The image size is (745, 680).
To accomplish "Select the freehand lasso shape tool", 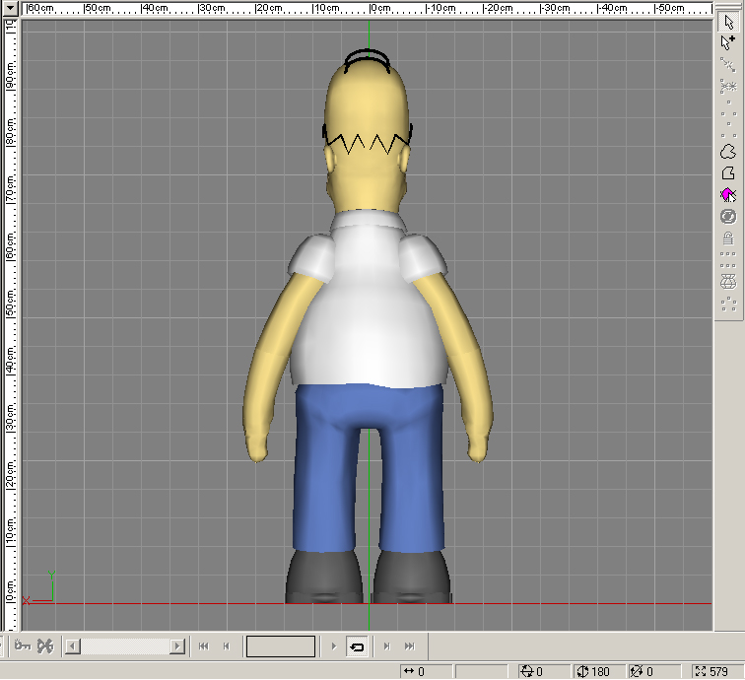I will [x=728, y=152].
